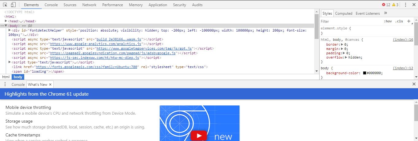Expand the overflow property shorthand
This screenshot has height=141, width=418.
pyautogui.click(x=346, y=57)
